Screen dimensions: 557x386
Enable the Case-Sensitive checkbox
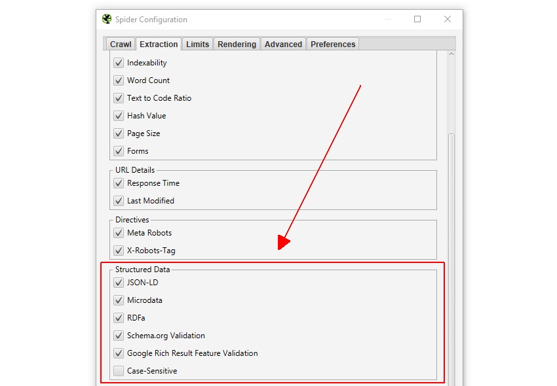[x=119, y=371]
